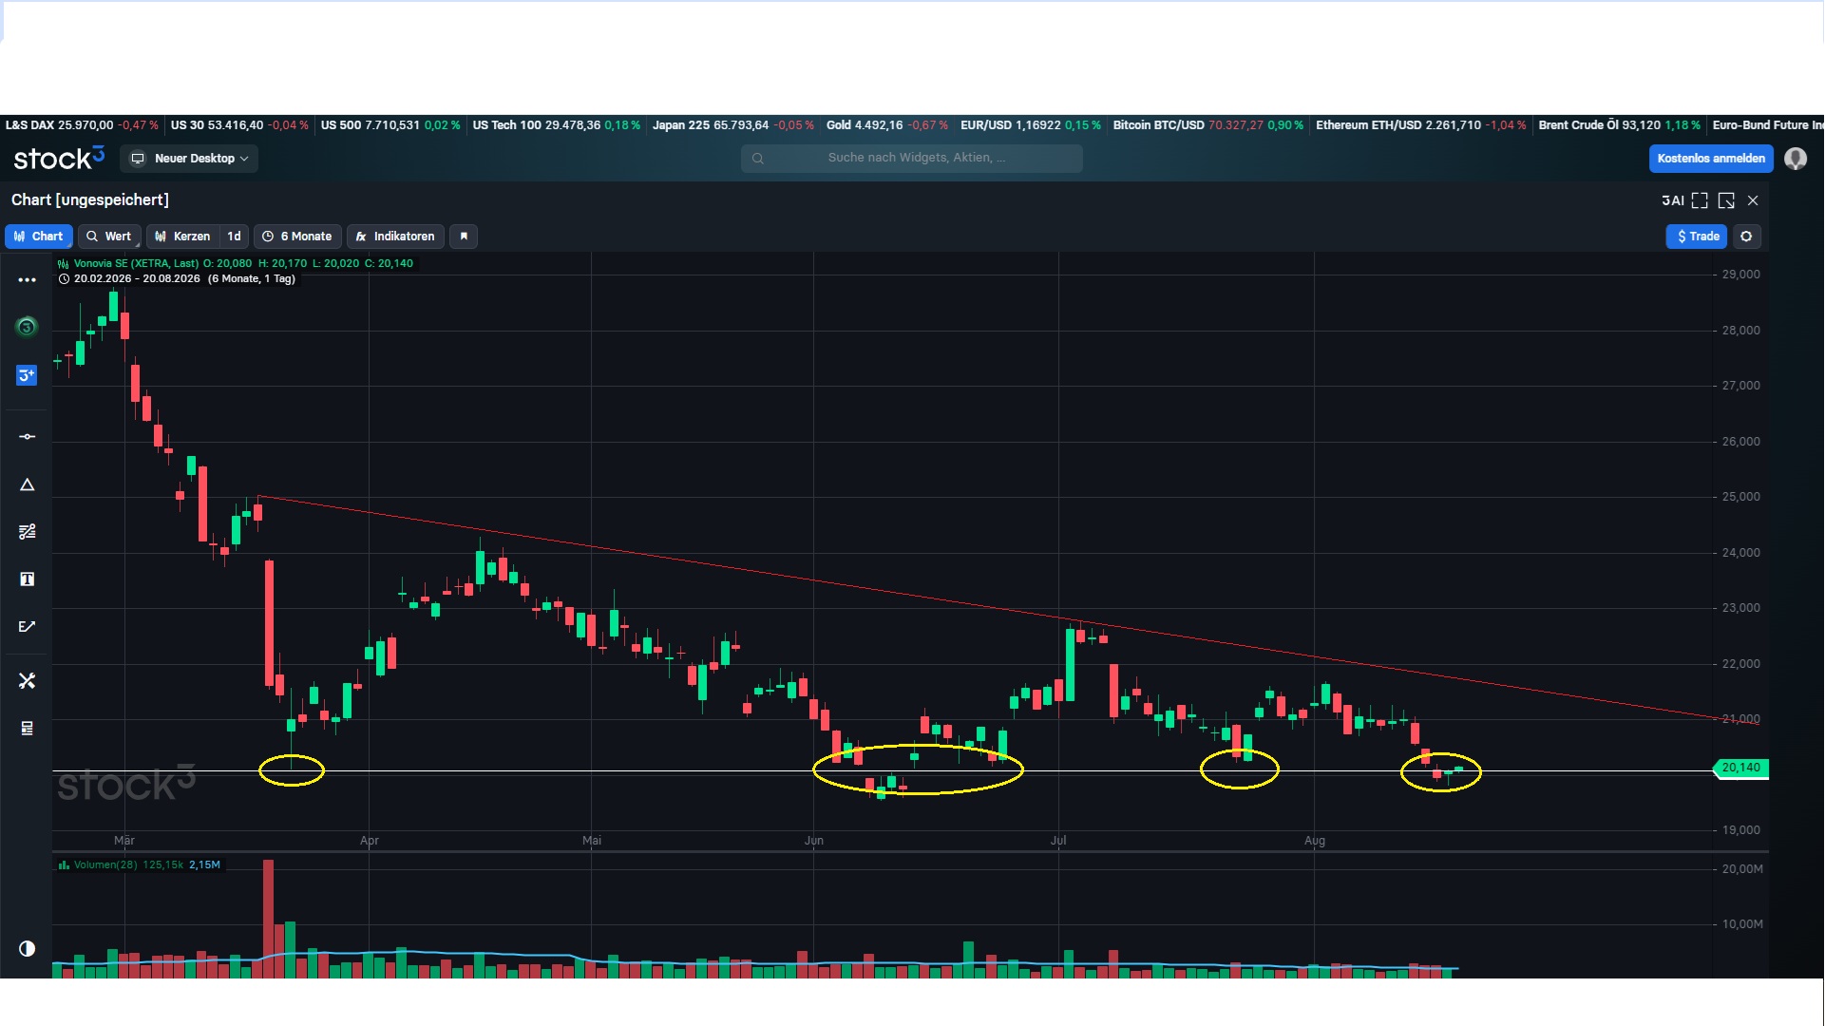Image resolution: width=1825 pixels, height=1026 pixels.
Task: Click the green stock3 circle sidebar icon
Action: pyautogui.click(x=27, y=328)
